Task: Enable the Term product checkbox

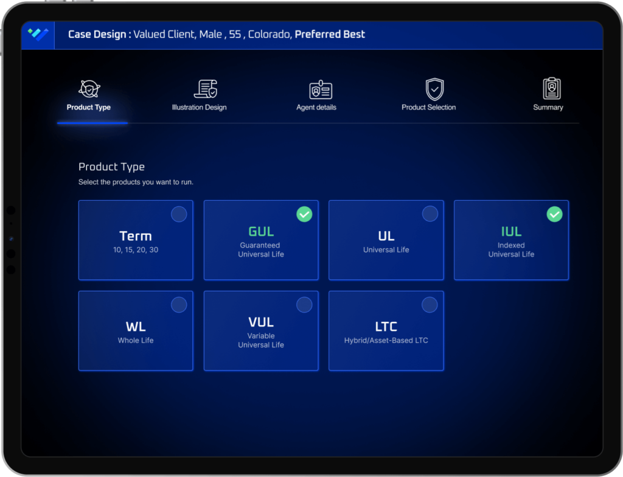Action: tap(179, 214)
